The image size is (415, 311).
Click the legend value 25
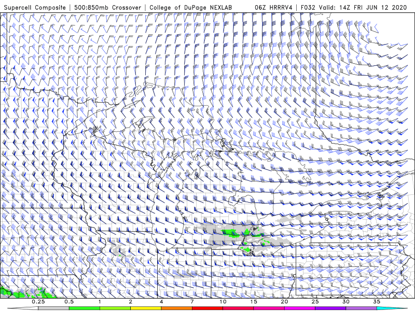(x=315, y=302)
